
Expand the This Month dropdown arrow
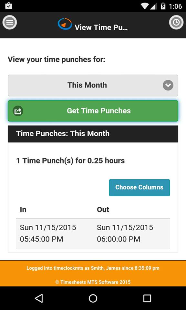pos(168,85)
